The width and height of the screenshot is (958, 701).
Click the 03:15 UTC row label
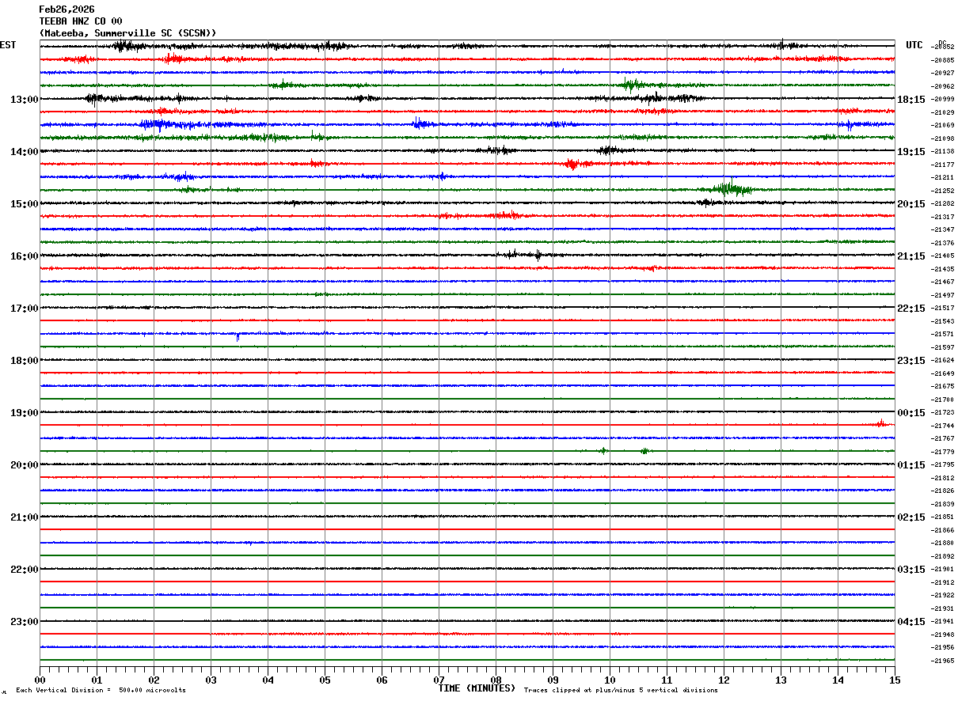(x=911, y=570)
